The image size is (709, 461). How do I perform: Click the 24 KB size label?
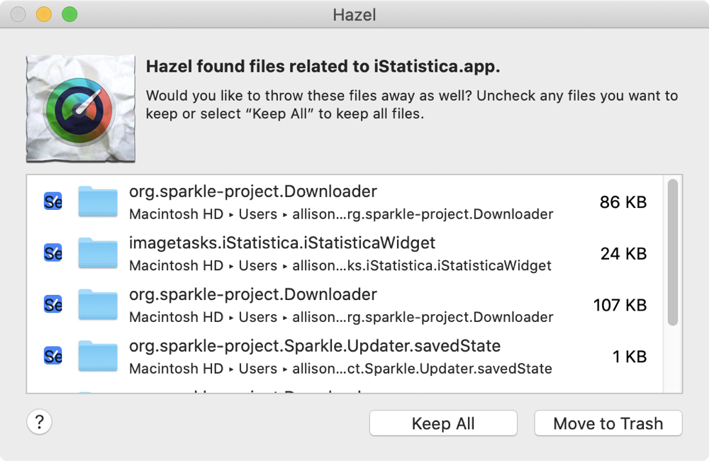(x=623, y=253)
